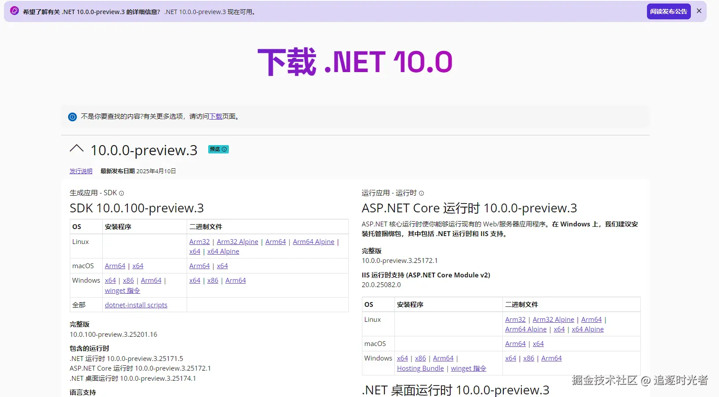Download ASP.NET Core Linux Arm64 binary
The width and height of the screenshot is (719, 397).
(591, 320)
